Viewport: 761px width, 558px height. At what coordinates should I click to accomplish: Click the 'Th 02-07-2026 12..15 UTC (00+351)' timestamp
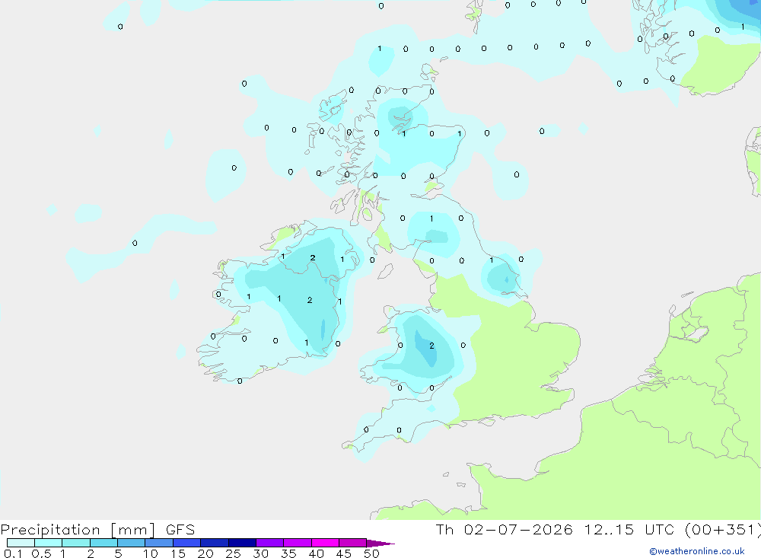pyautogui.click(x=598, y=529)
